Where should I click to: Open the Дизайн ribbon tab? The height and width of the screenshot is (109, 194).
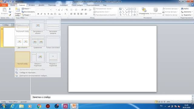tap(41, 5)
